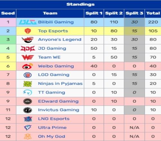
Task: Open the Oh My God team link
Action: [x=52, y=137]
